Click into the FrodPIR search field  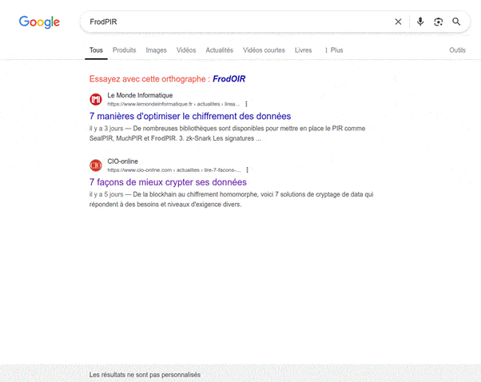point(232,22)
